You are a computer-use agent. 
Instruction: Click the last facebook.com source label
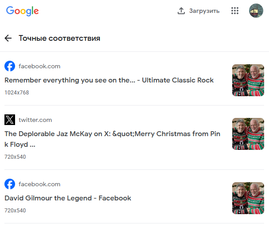[39, 184]
